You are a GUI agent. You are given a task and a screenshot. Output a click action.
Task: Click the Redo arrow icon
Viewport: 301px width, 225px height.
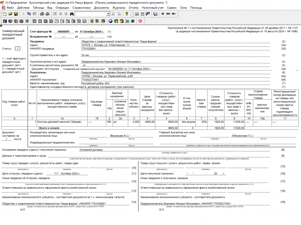66,14
